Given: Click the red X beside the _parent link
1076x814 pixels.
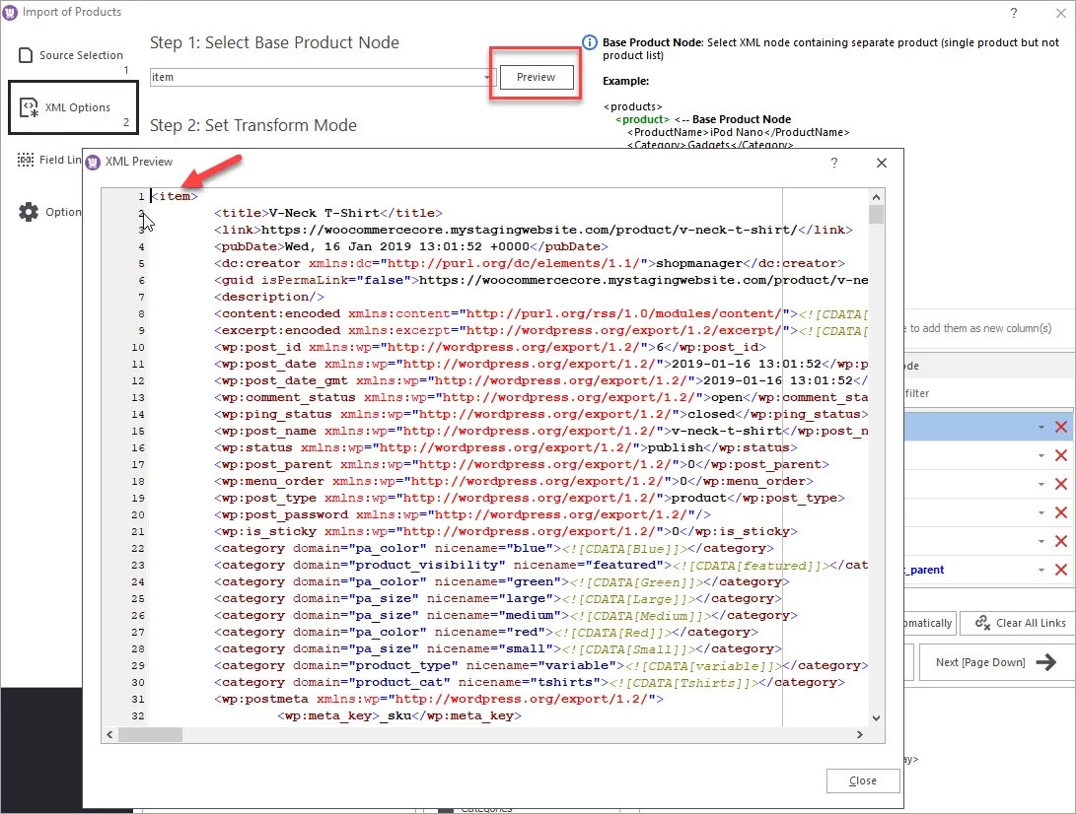Looking at the screenshot, I should click(1062, 570).
